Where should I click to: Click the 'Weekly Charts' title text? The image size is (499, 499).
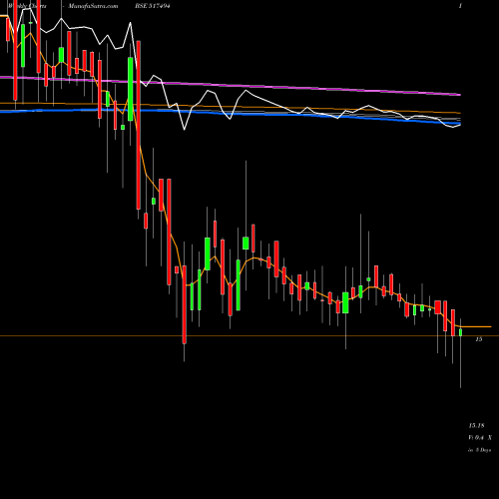27,6
